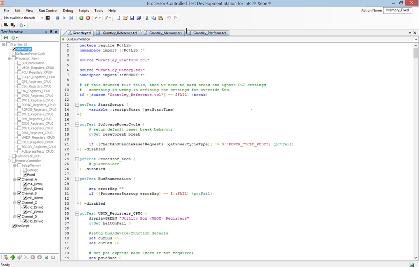
Task: Click the Test Executive run-tests icon
Action: [6, 38]
